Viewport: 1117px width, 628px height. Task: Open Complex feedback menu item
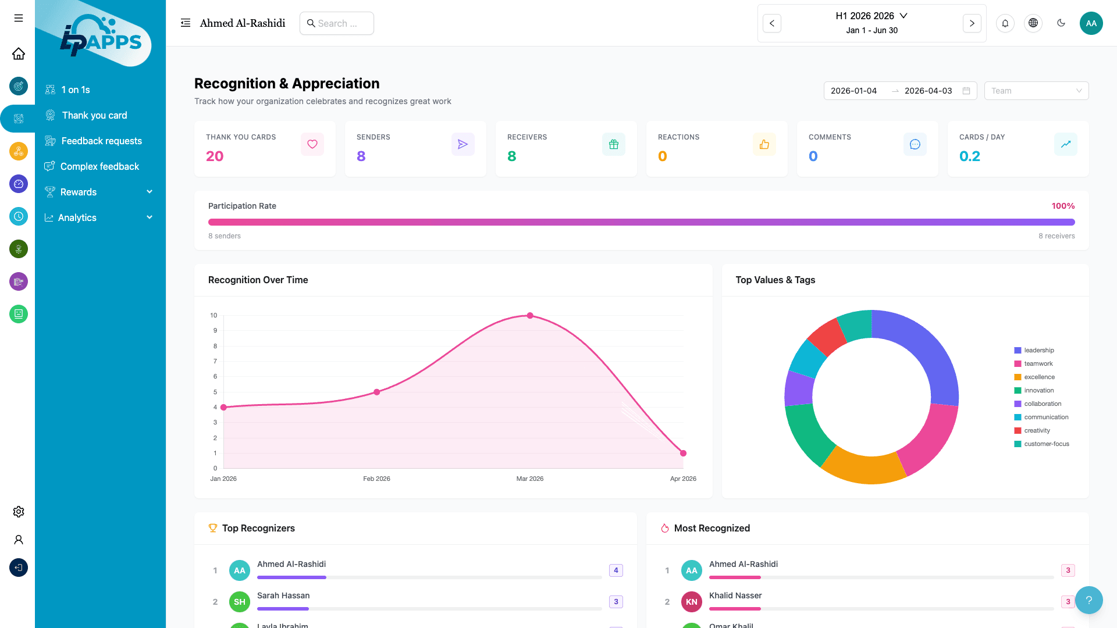coord(100,166)
